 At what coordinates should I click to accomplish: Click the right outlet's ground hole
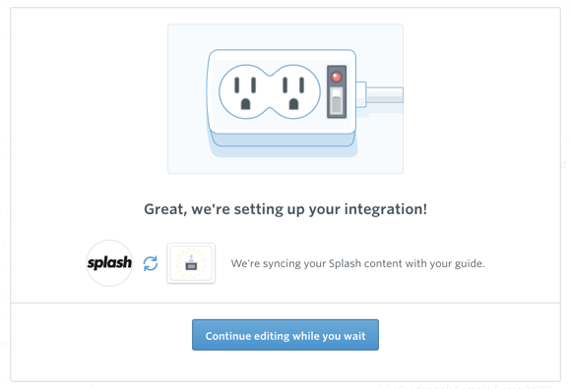tap(293, 104)
